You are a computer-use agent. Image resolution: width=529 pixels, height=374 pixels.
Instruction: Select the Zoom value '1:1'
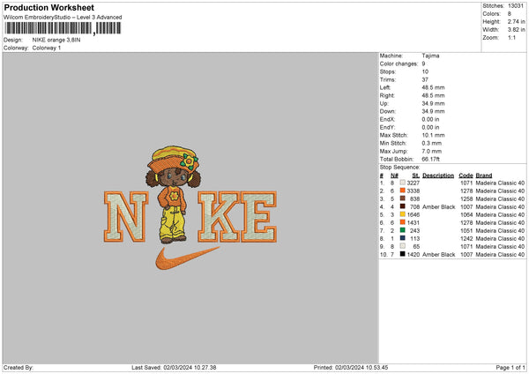[x=511, y=37]
